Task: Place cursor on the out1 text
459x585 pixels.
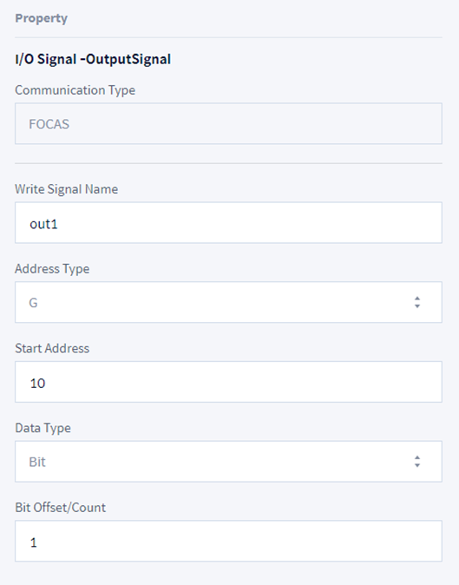Action: coord(43,224)
